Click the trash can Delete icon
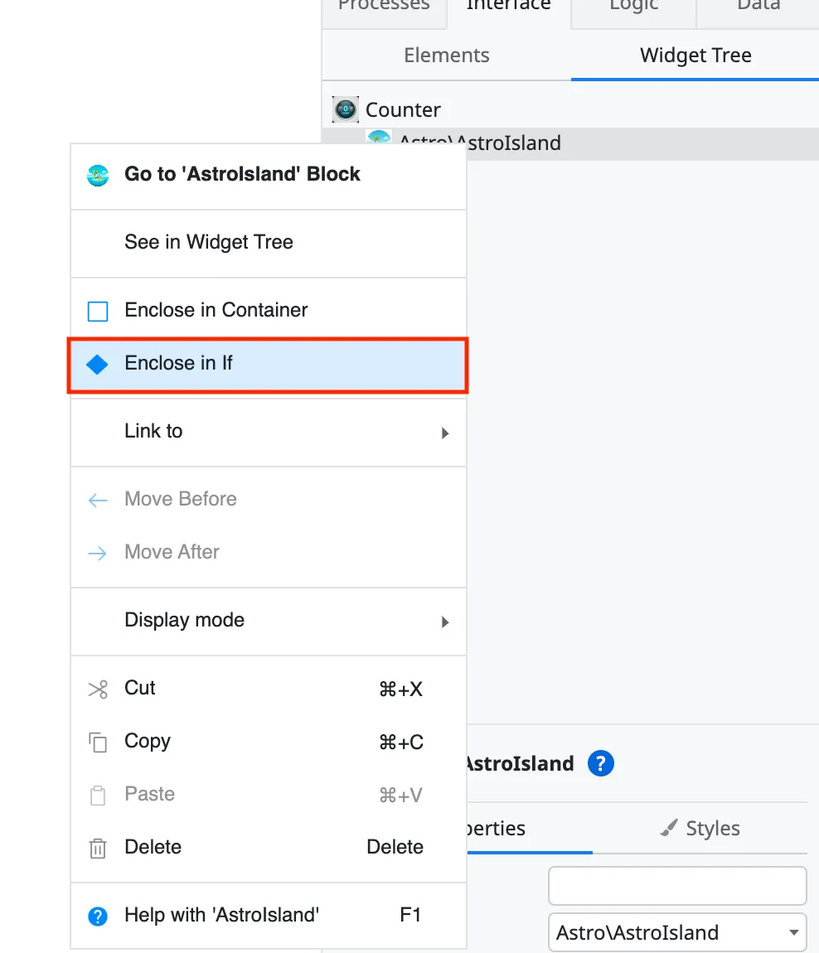This screenshot has width=819, height=953. 98,848
